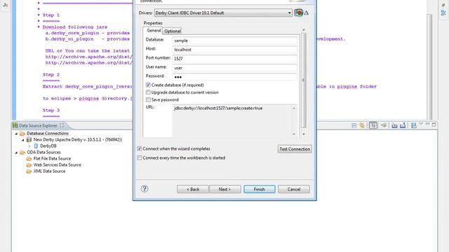
Task: Collapse the New Derby connection node
Action: (23, 140)
